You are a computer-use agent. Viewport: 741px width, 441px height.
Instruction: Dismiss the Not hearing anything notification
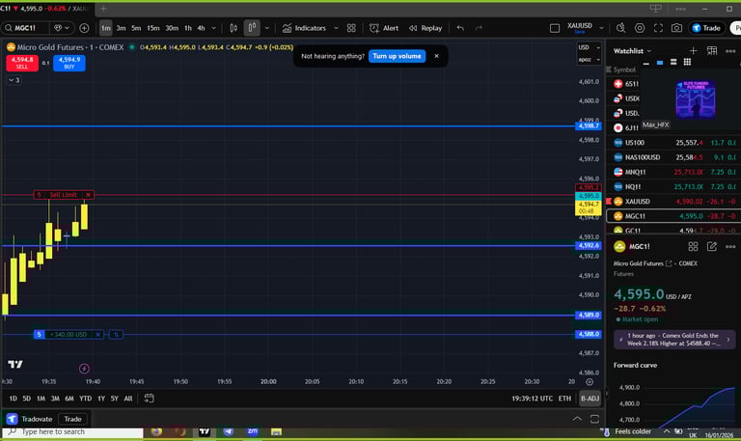[437, 56]
